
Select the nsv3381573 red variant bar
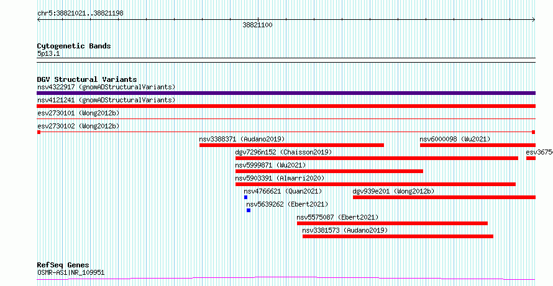tap(398, 236)
